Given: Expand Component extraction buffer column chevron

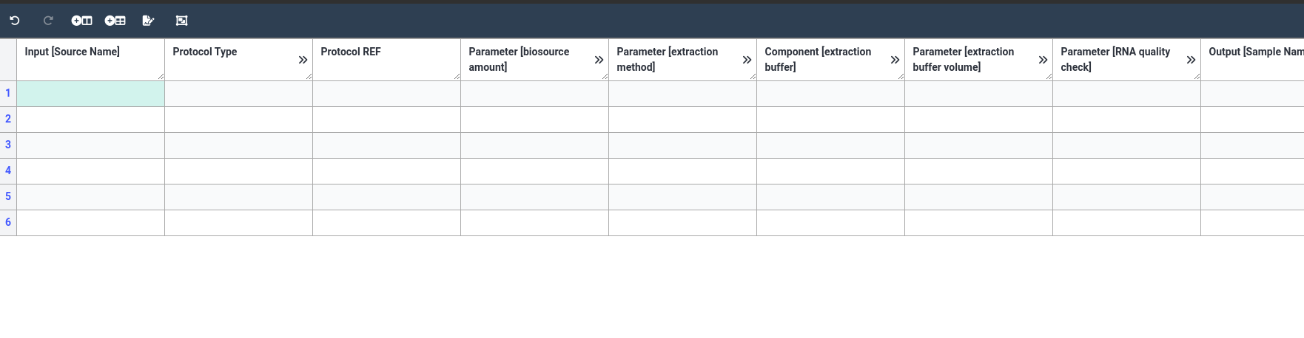Looking at the screenshot, I should click(895, 60).
